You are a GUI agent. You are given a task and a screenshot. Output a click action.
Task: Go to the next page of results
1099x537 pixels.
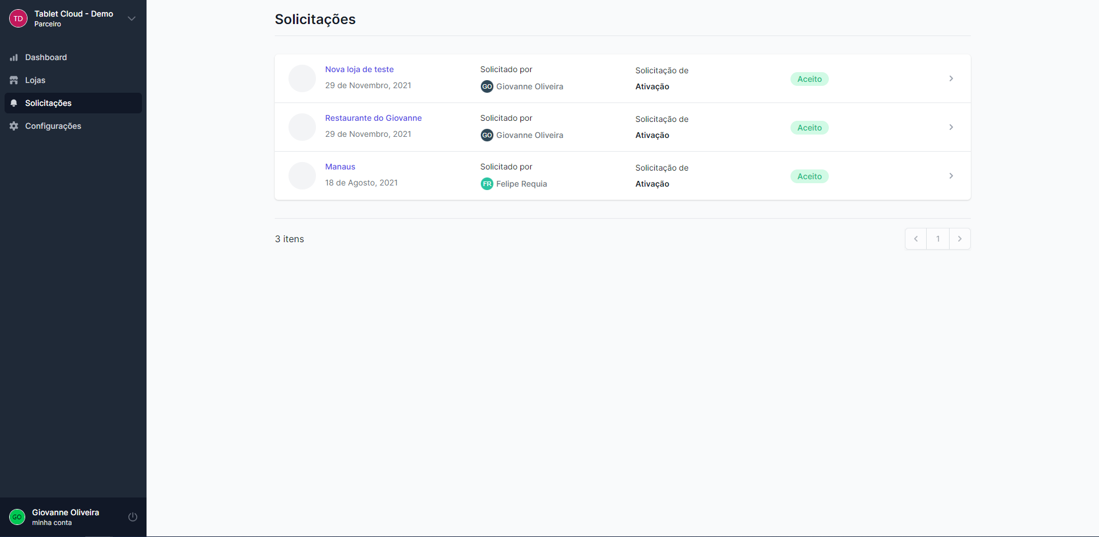[x=960, y=239]
